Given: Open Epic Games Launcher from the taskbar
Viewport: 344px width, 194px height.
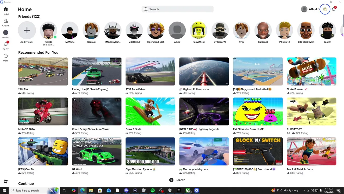Looking at the screenshot, I should [x=179, y=190].
